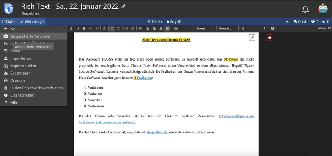Toggle strikethrough formatting

84,29
